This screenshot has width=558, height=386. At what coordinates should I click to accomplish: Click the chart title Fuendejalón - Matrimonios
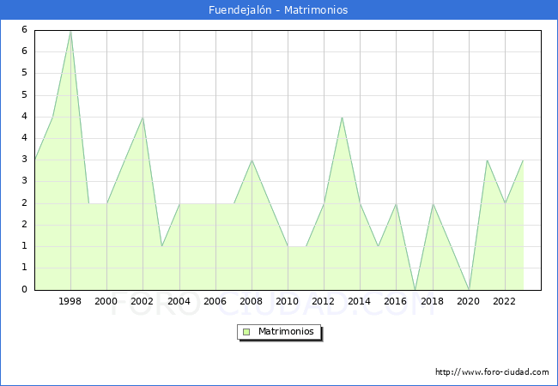tap(278, 10)
